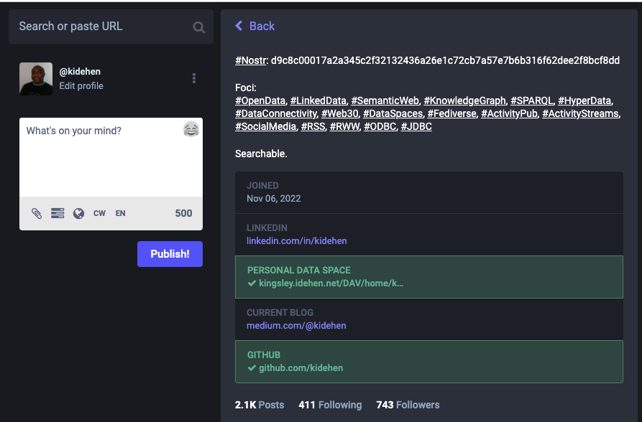Open the #SPARQL hashtag
Image resolution: width=642 pixels, height=422 pixels.
tap(531, 100)
